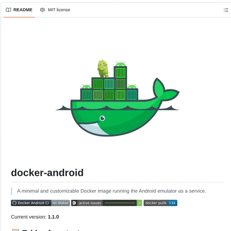Viewport: 231px width, 231px height.
Task: Click the description quote about Android emulator
Action: pos(111,191)
